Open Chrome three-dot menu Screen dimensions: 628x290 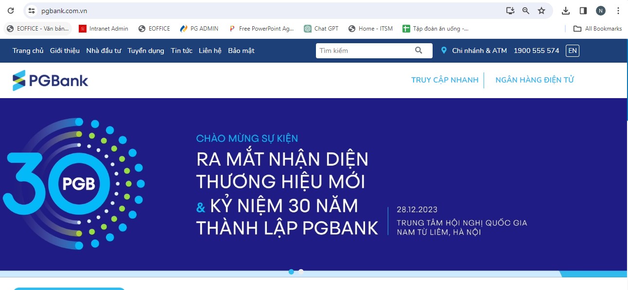tap(618, 10)
